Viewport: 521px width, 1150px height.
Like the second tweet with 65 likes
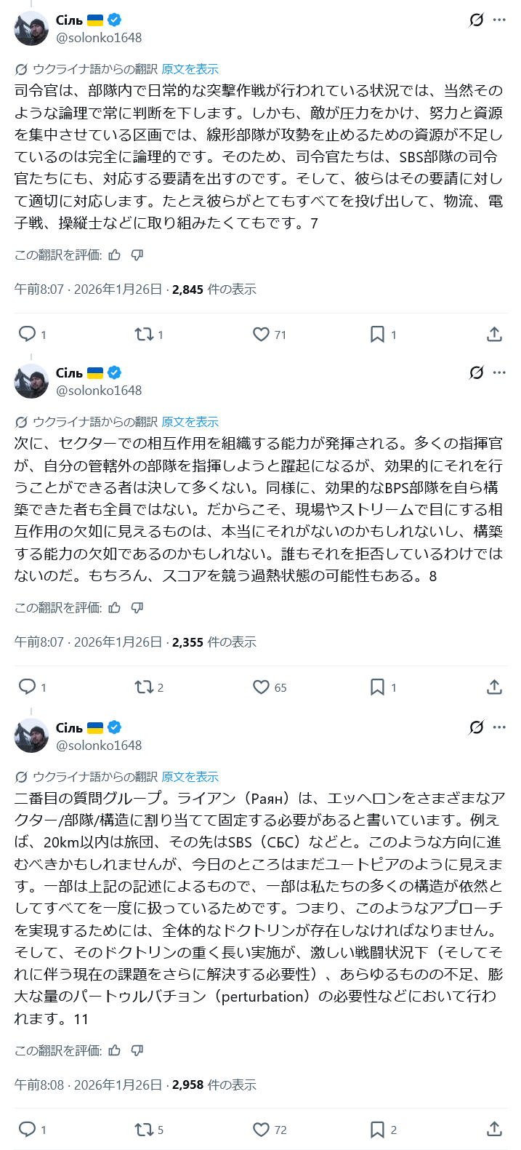point(261,687)
